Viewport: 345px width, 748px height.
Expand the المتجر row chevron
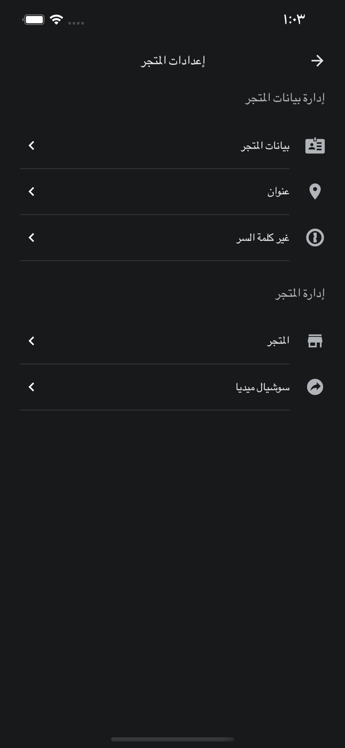click(x=31, y=341)
